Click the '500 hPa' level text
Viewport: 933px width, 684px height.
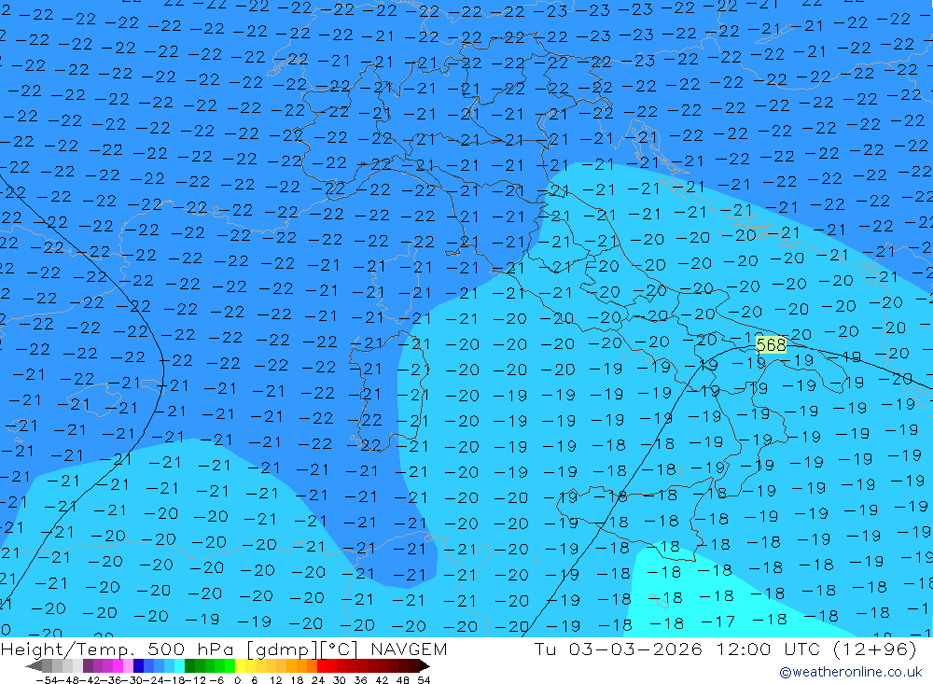[x=192, y=649]
